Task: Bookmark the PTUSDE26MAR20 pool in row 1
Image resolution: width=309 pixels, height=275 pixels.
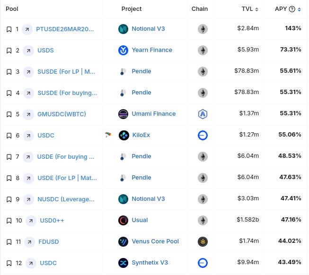Action: tap(9, 29)
